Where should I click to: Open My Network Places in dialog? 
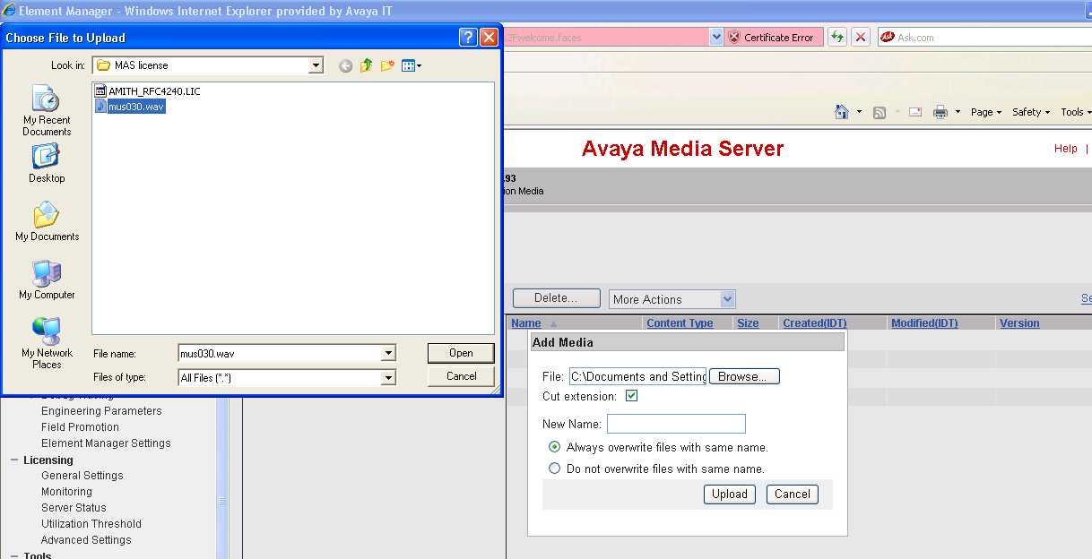[47, 343]
